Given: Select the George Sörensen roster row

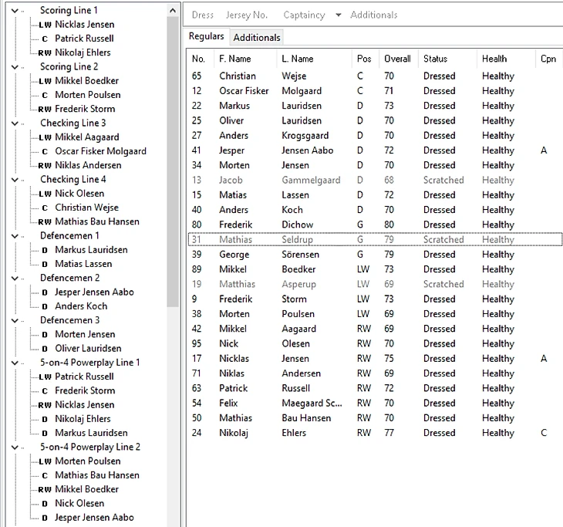Looking at the screenshot, I should coord(375,255).
